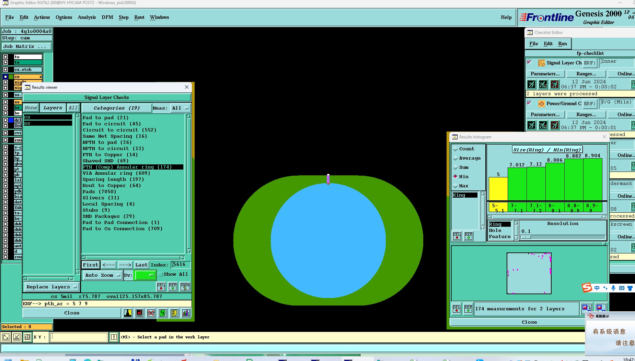Screen dimensions: 635x361
Task: Click Ring/Hole/Feature list scroll-up arrow
Action: click(516, 223)
